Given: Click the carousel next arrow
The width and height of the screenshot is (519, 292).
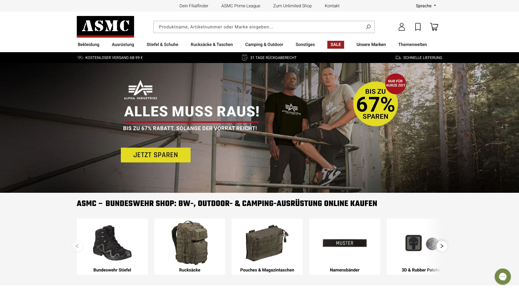Looking at the screenshot, I should pos(442,246).
